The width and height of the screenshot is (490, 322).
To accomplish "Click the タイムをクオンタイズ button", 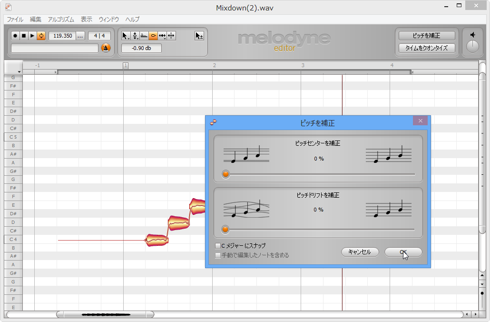I will pos(427,48).
